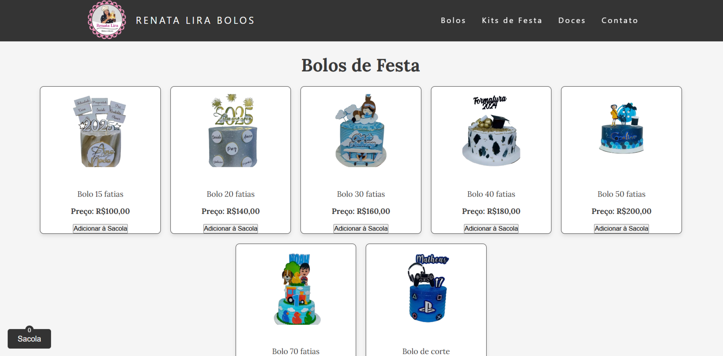Click the dark blue Coraline cake image
Image resolution: width=723 pixels, height=356 pixels.
click(622, 128)
